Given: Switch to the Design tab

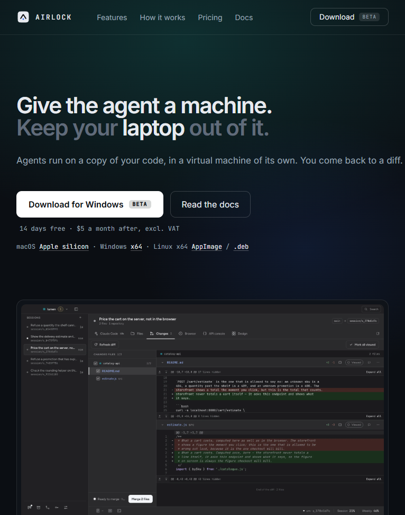Looking at the screenshot, I should (240, 333).
